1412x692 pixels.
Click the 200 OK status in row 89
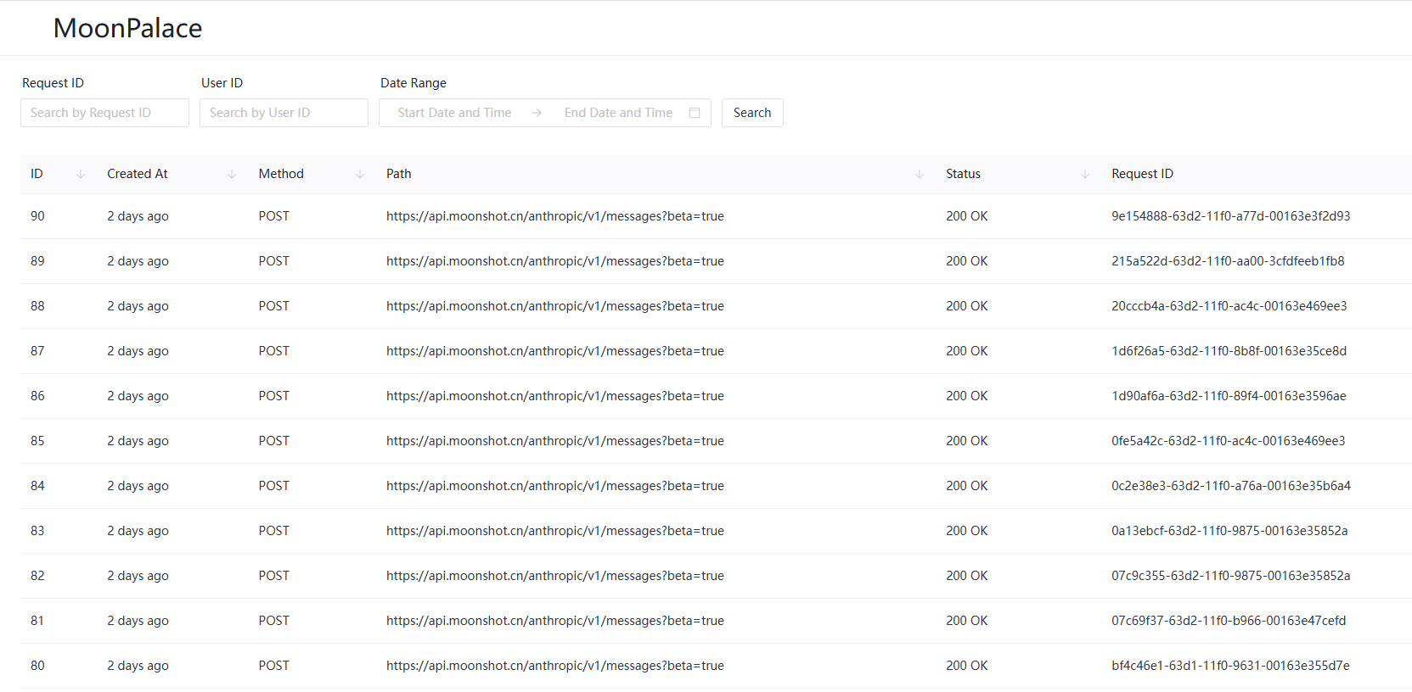click(967, 261)
